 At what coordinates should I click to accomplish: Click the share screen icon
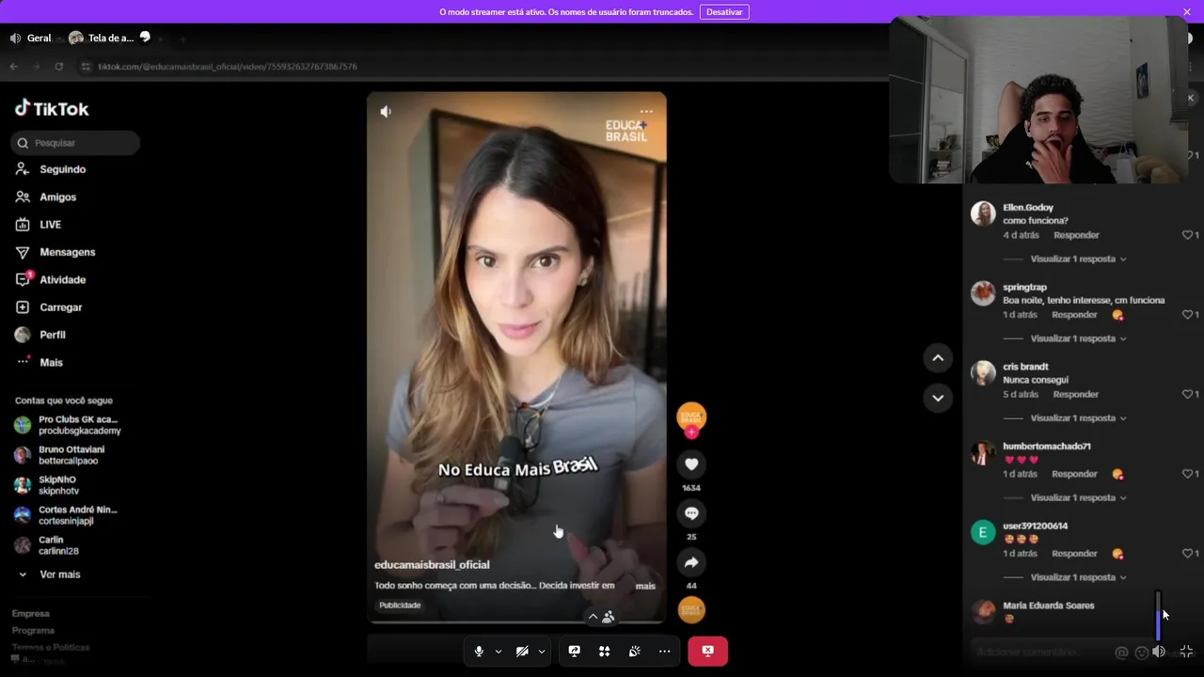click(x=575, y=651)
